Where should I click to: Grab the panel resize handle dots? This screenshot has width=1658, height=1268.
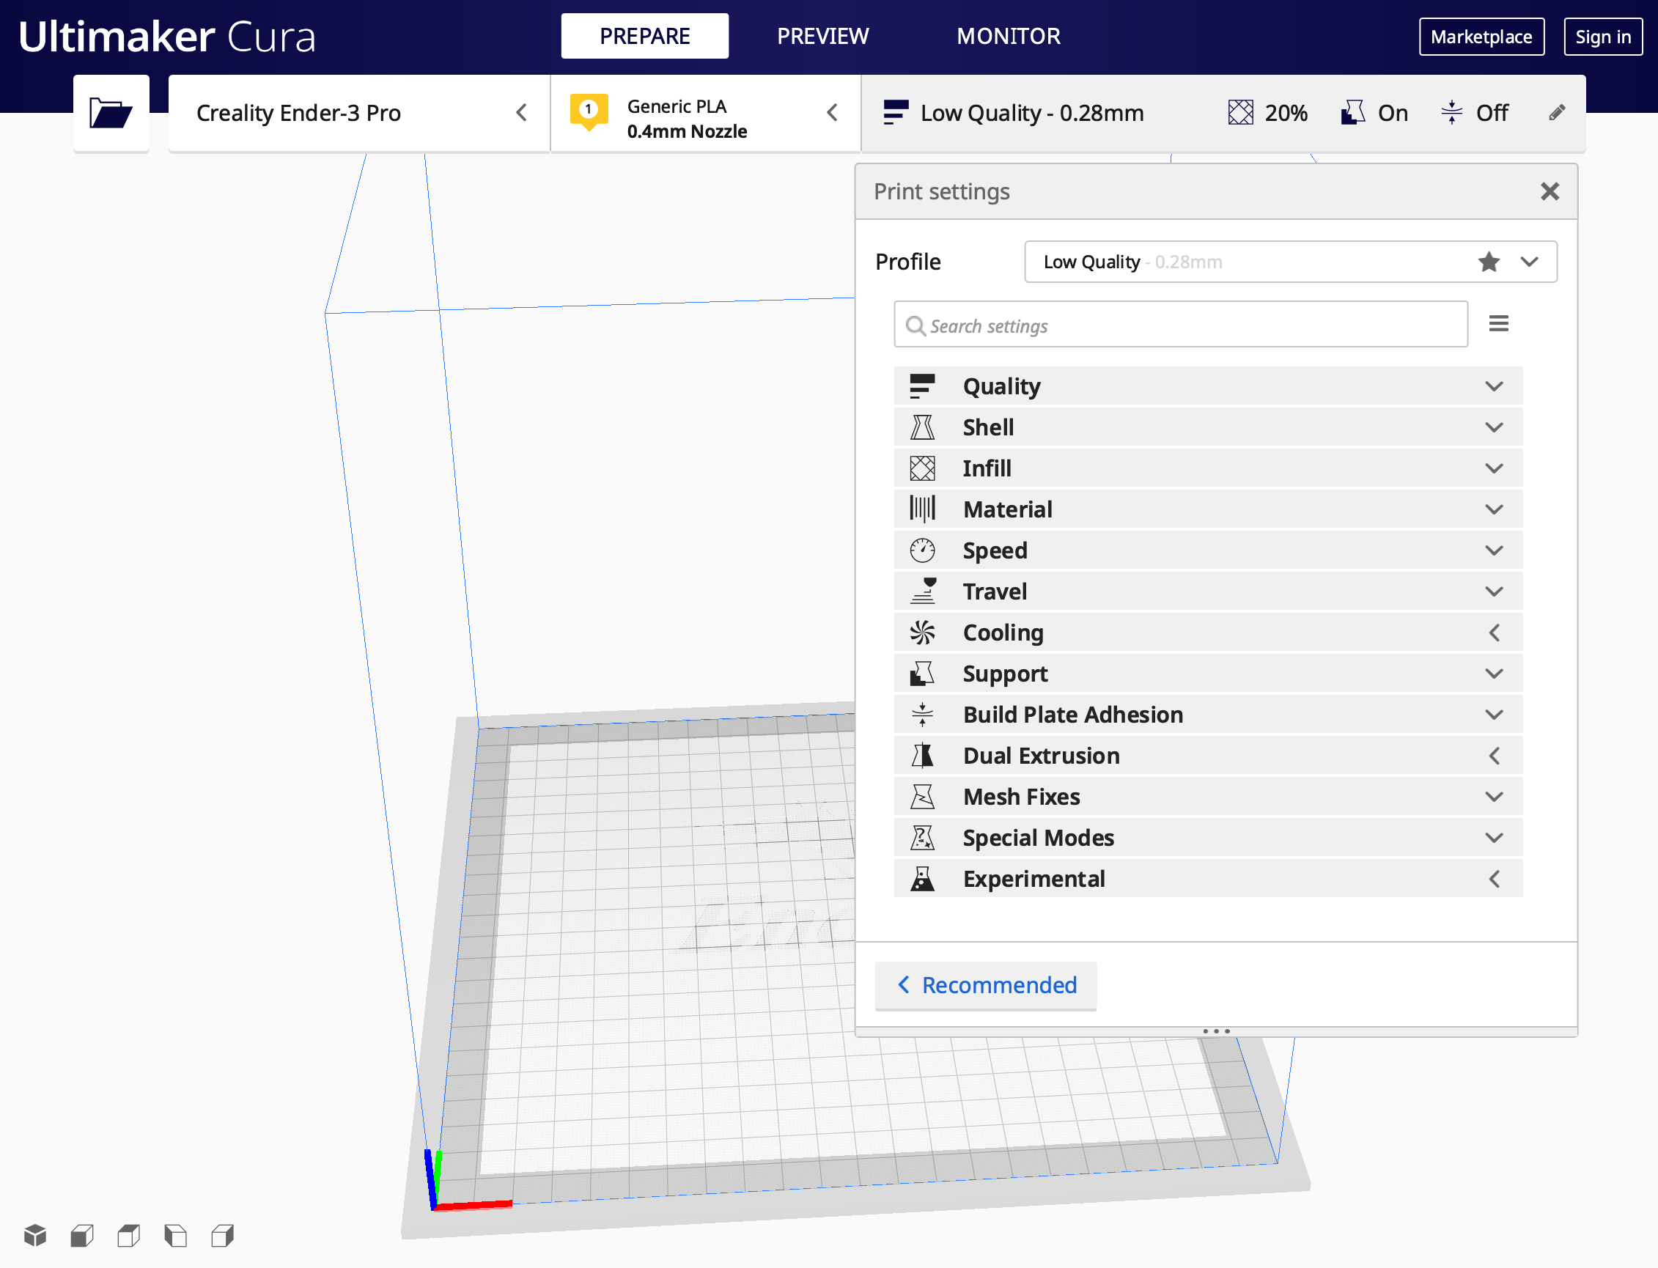pyautogui.click(x=1216, y=1031)
